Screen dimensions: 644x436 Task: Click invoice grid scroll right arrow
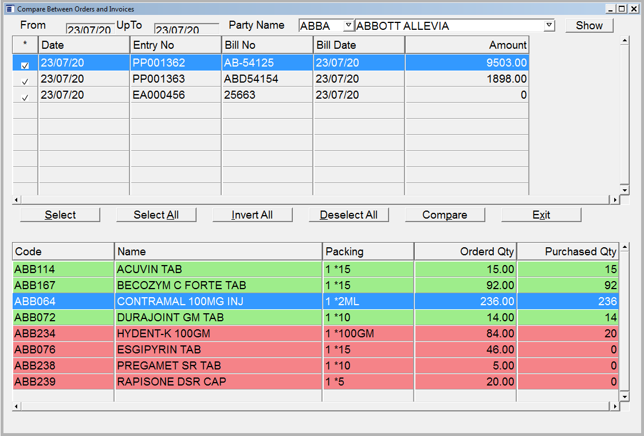(x=615, y=200)
